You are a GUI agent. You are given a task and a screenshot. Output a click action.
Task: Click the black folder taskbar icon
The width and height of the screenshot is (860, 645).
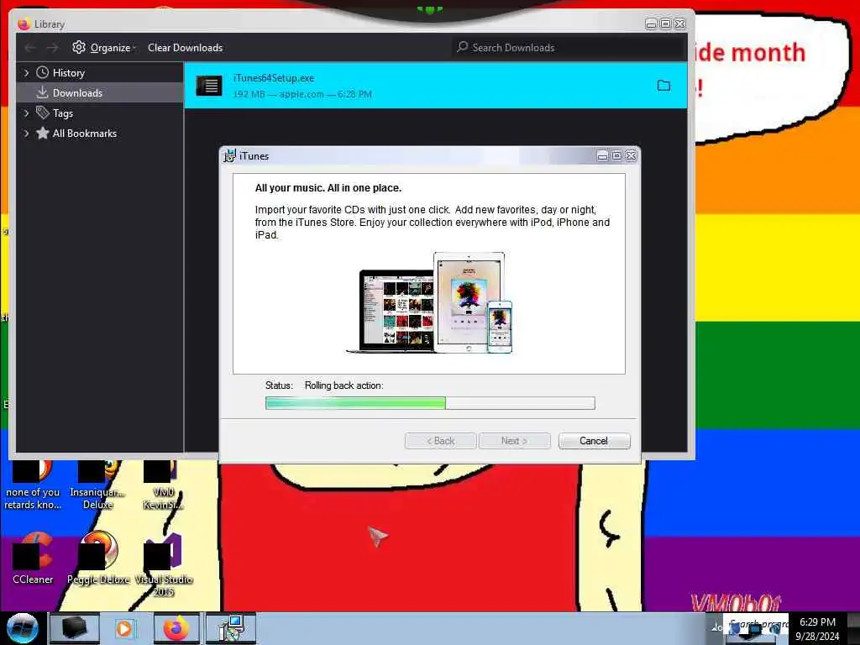(x=75, y=628)
